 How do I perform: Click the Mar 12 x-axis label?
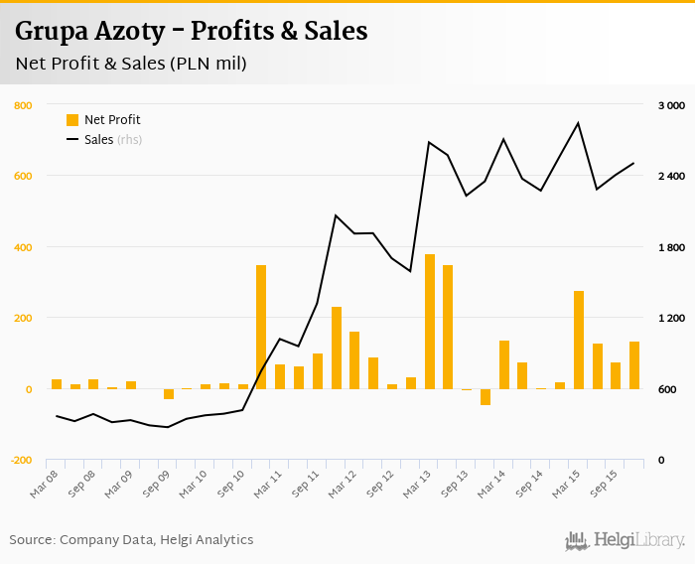342,483
